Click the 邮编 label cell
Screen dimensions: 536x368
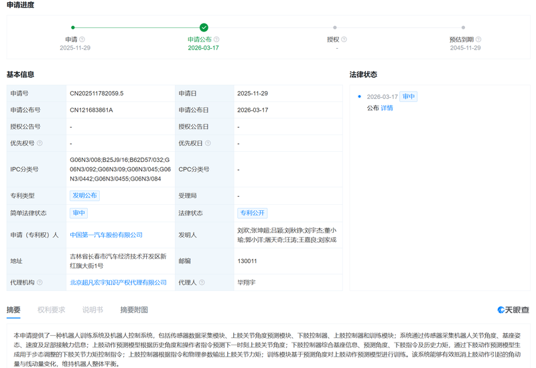point(204,261)
